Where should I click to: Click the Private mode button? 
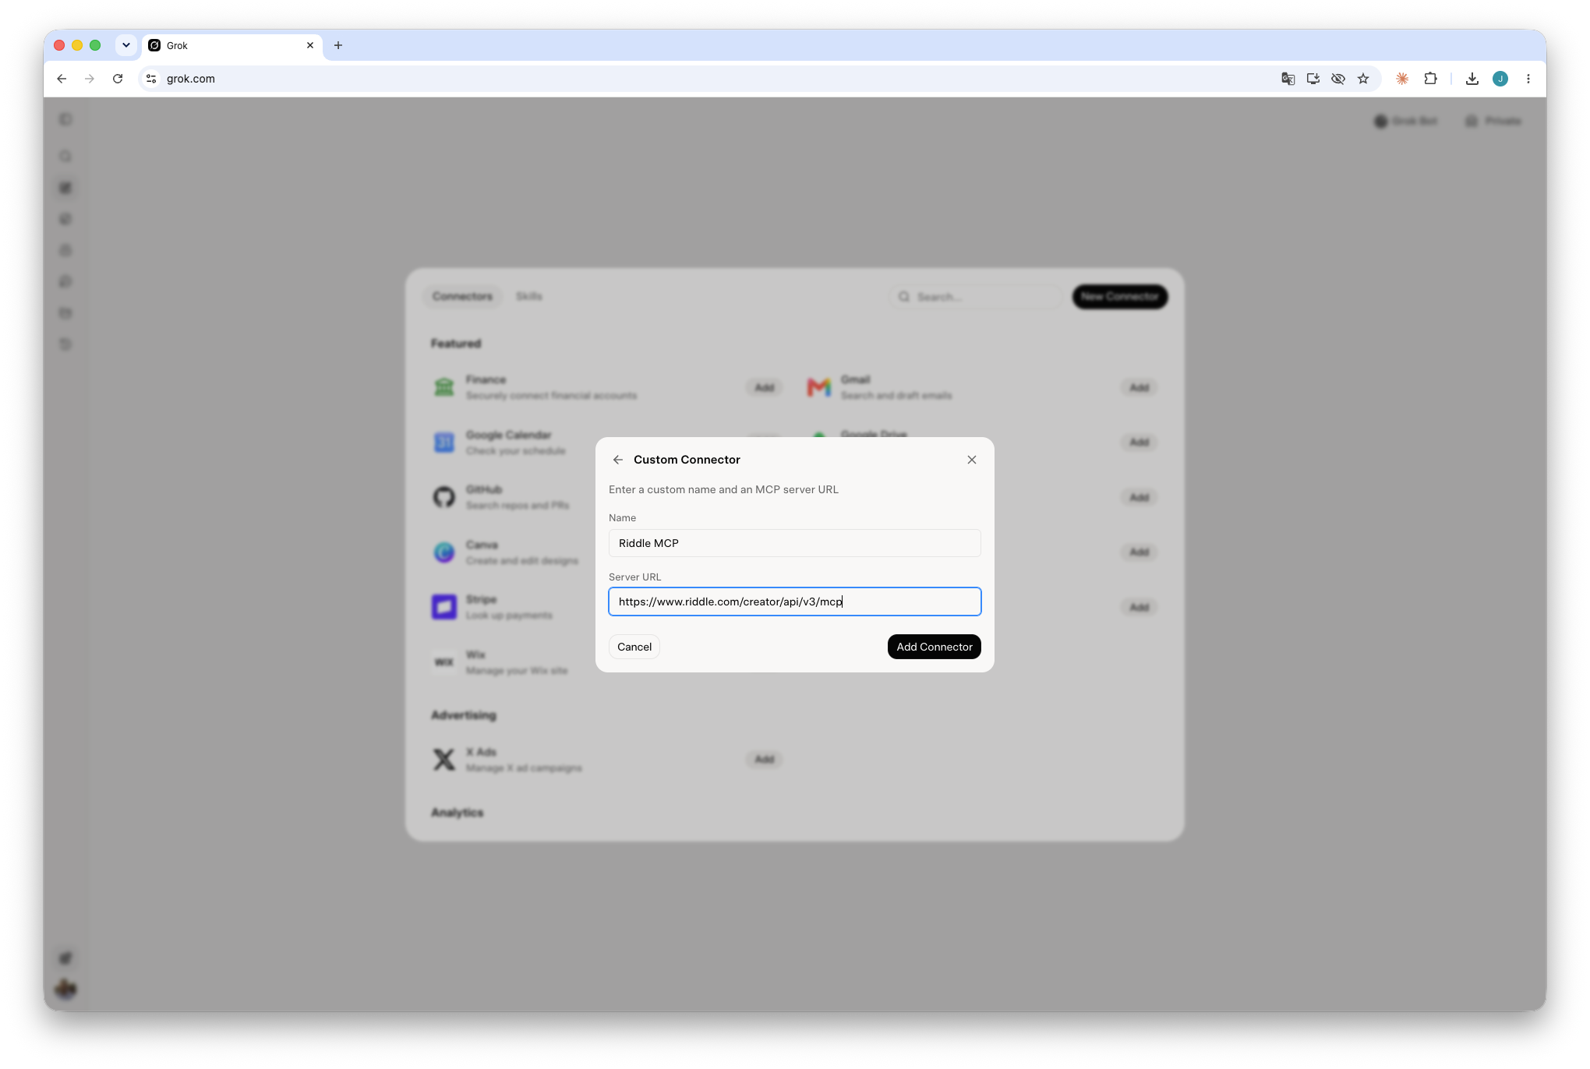coord(1493,121)
